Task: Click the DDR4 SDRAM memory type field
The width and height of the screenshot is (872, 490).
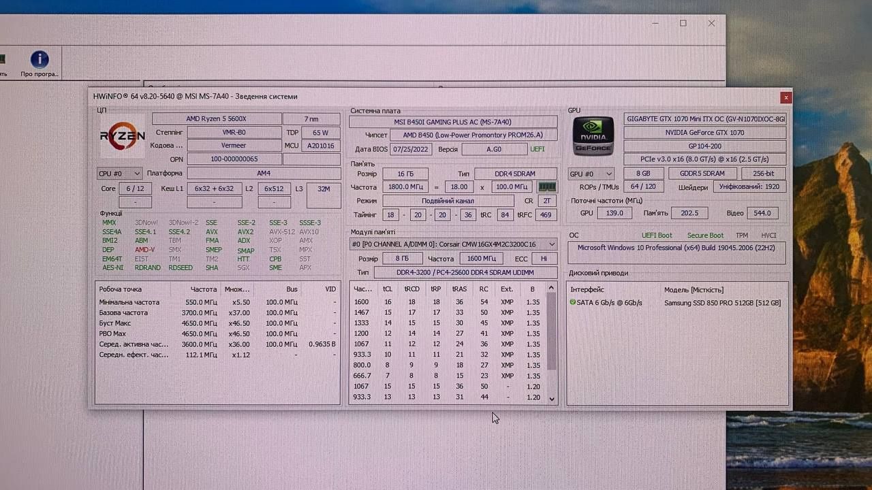Action: pyautogui.click(x=516, y=174)
